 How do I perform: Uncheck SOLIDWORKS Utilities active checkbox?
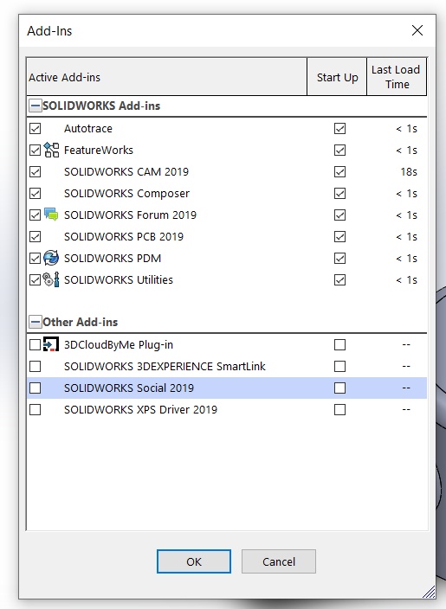point(35,279)
